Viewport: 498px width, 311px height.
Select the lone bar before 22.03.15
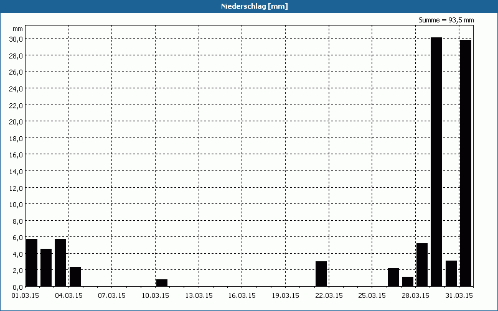tap(321, 274)
